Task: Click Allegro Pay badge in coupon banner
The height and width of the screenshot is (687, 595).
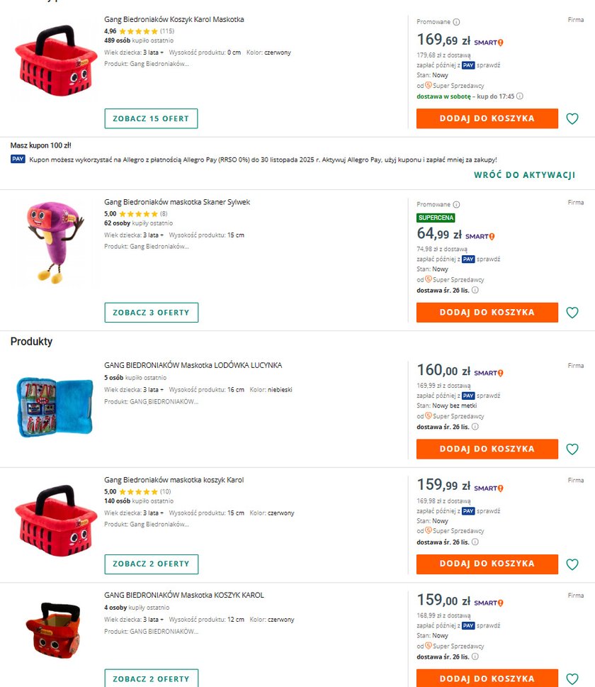Action: click(18, 159)
